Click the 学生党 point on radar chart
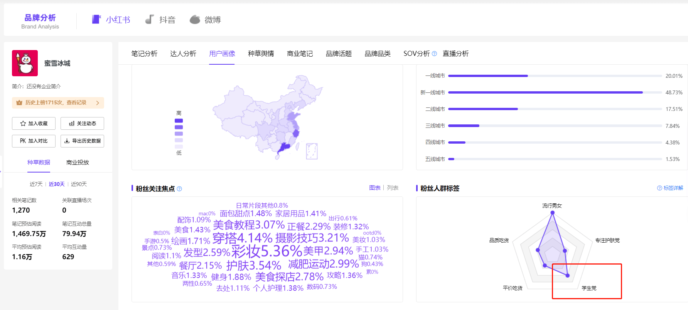 pos(568,275)
